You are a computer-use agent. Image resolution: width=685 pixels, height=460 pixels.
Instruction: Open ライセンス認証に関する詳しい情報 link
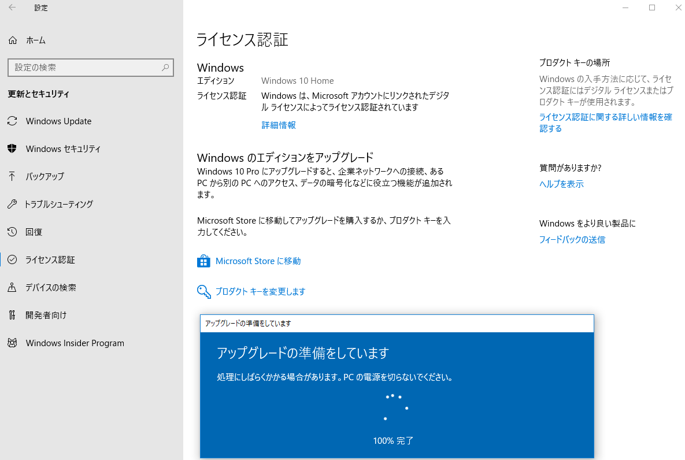(605, 123)
